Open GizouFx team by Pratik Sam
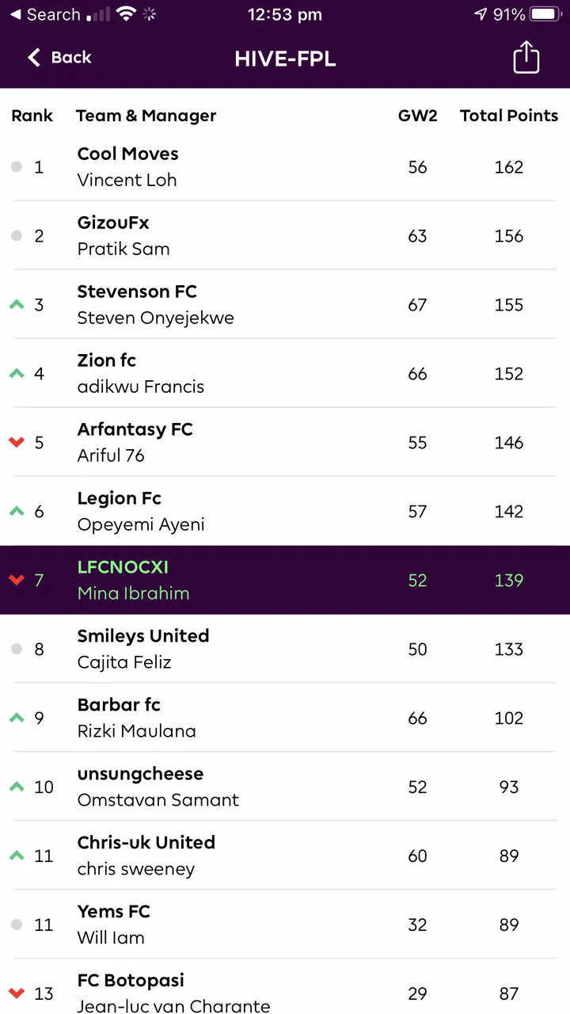This screenshot has width=570, height=1014. coord(285,235)
